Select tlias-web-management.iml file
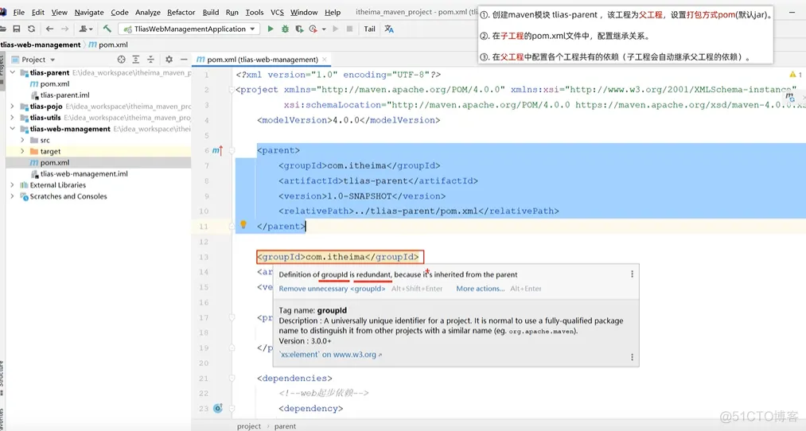This screenshot has height=431, width=806. pos(79,173)
